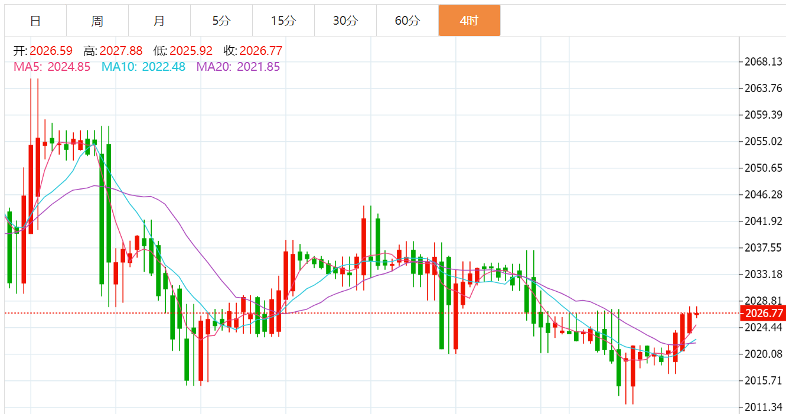Click the 2033.18 price axis label

762,274
